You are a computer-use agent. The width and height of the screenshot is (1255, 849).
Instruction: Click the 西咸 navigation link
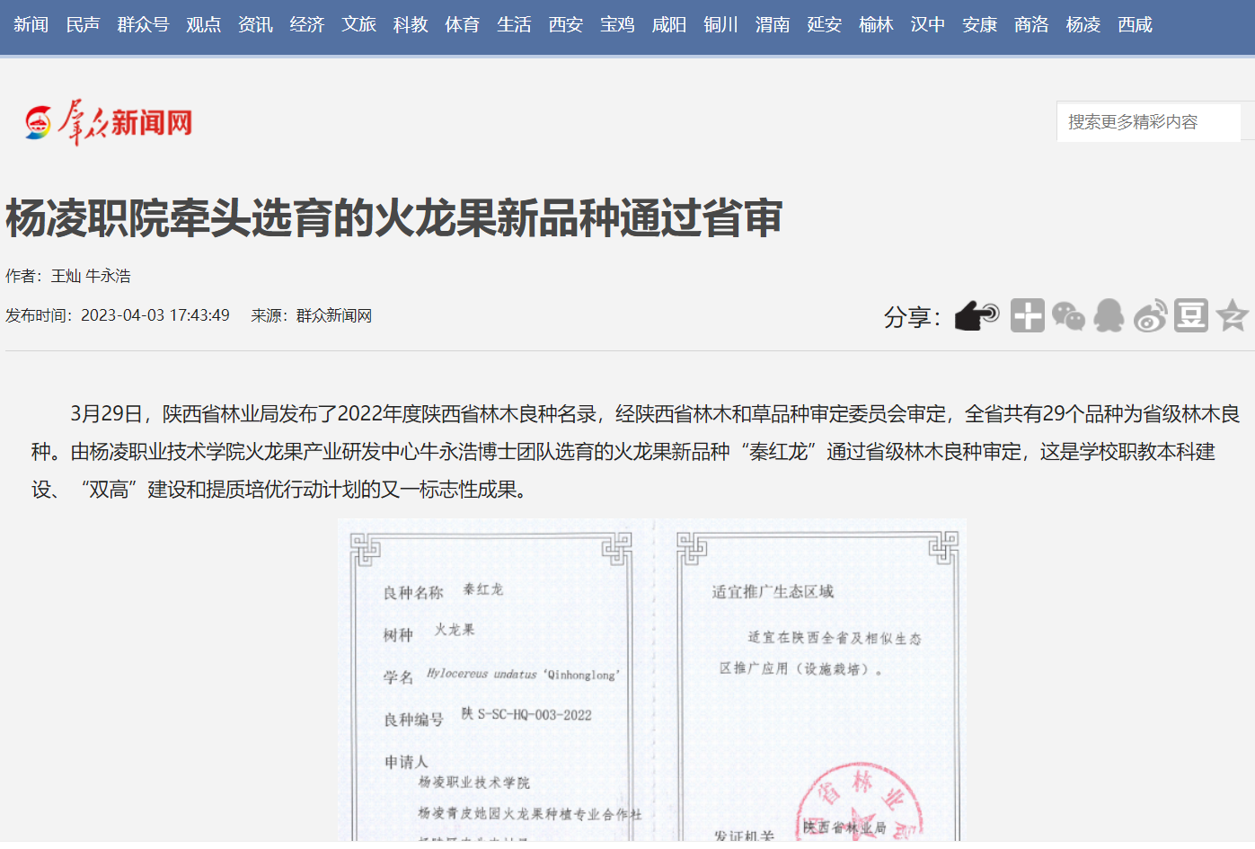point(1136,25)
